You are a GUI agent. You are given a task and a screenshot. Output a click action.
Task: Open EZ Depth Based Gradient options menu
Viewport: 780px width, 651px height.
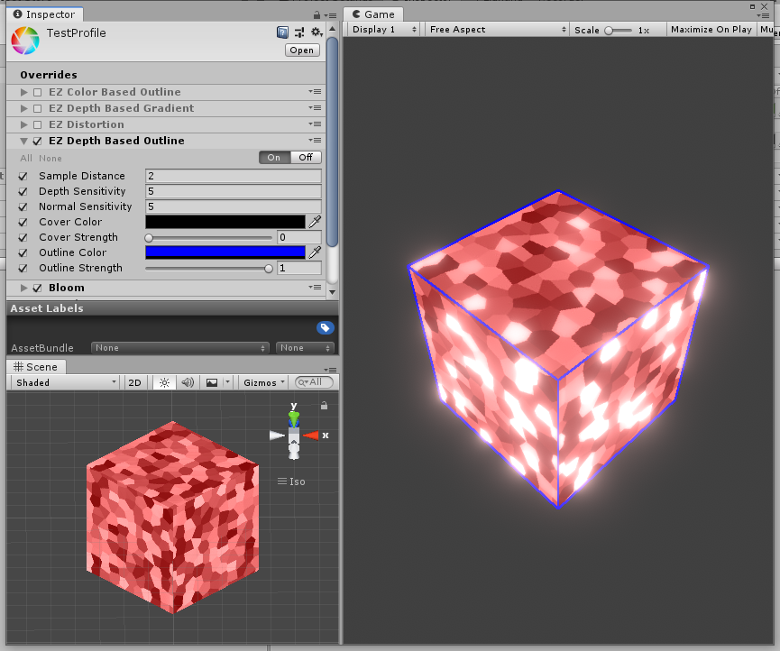pos(315,108)
